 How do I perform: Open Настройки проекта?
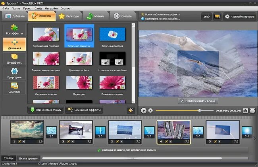point(239,17)
